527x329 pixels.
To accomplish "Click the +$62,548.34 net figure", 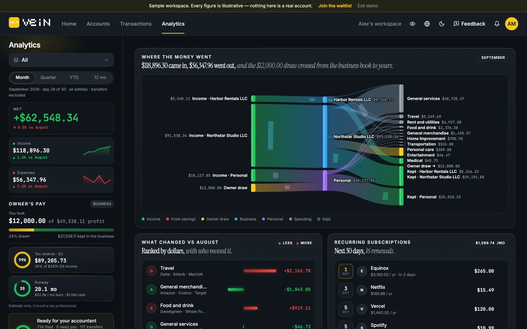I will [46, 118].
